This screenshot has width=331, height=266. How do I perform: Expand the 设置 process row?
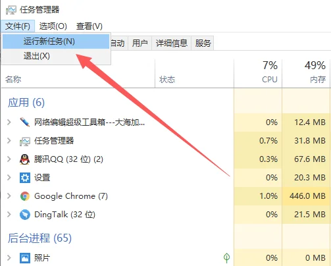point(9,177)
